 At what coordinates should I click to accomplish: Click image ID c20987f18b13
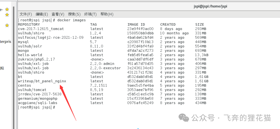coord(140,42)
